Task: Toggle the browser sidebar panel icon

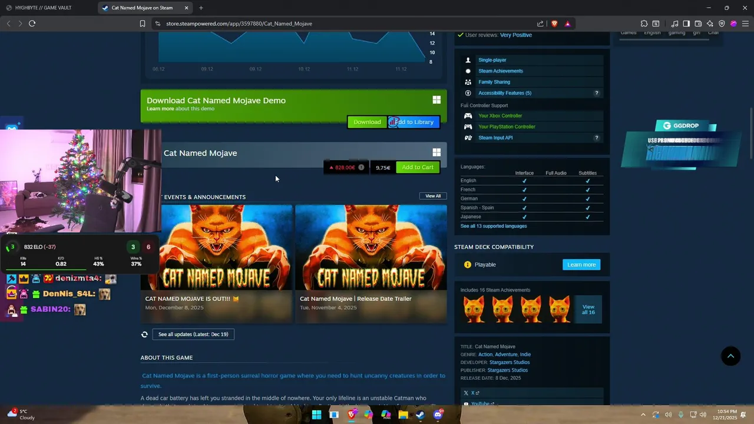Action: pyautogui.click(x=686, y=24)
